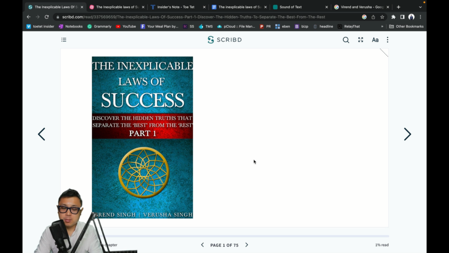Image resolution: width=449 pixels, height=253 pixels.
Task: Open the Other Bookmarks folder
Action: tap(406, 26)
